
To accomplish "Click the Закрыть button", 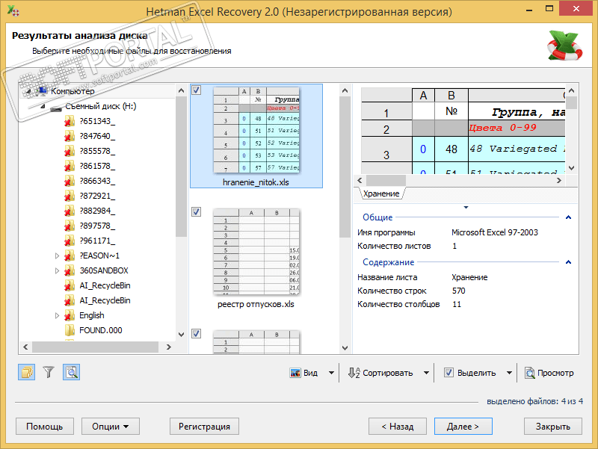I will pos(553,426).
